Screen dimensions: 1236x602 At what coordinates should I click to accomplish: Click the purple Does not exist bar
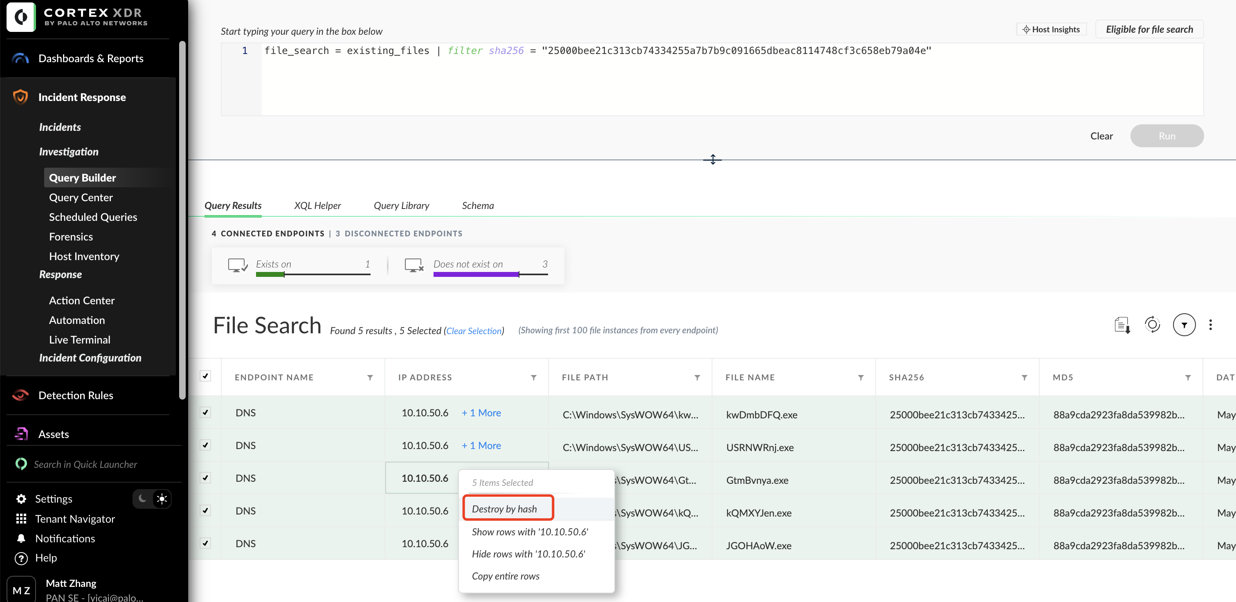(476, 275)
